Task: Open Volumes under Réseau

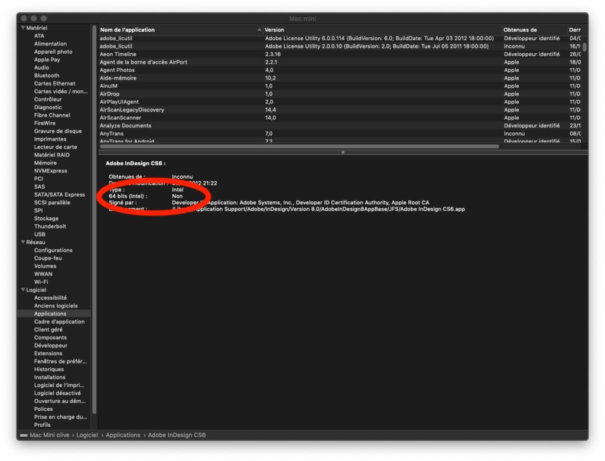Action: pos(45,266)
